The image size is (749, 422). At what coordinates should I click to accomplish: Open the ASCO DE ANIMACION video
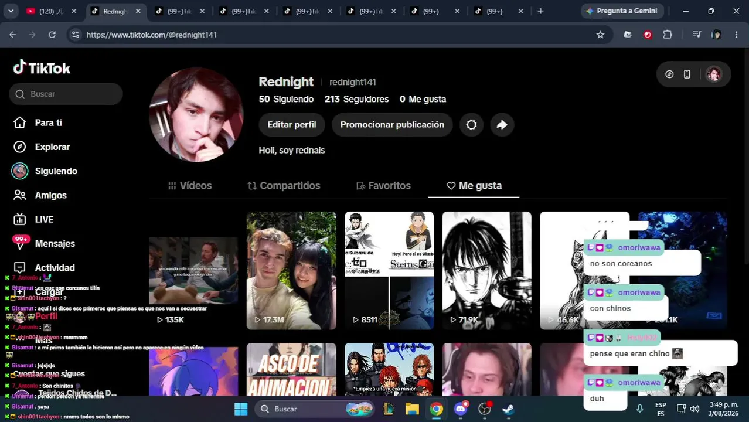point(291,370)
